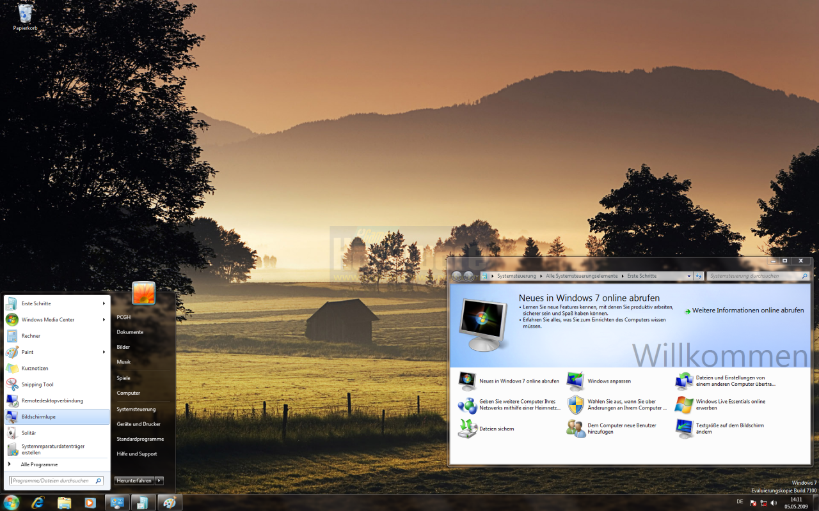Expand Erste Schritte submenu arrow
The width and height of the screenshot is (819, 511).
pos(104,303)
